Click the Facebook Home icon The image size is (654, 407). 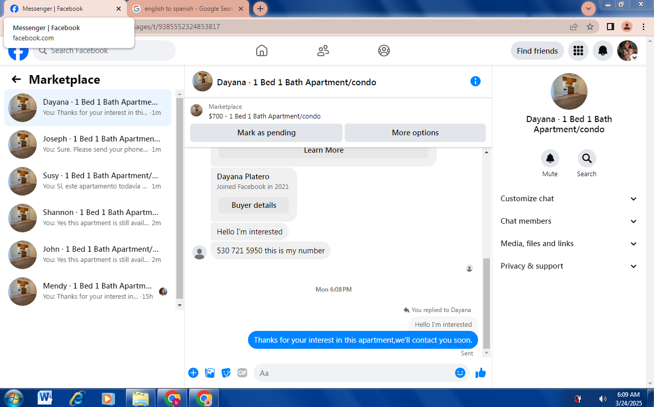point(261,51)
